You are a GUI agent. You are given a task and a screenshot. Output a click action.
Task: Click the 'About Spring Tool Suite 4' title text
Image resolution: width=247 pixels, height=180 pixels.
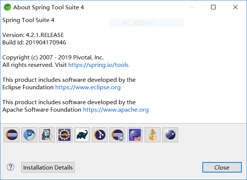[48, 7]
